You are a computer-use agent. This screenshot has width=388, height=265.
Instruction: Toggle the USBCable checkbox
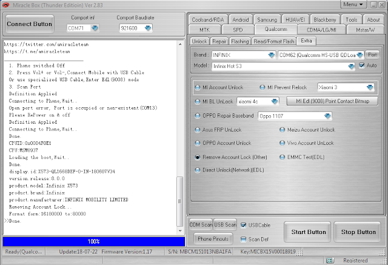[x=244, y=225]
